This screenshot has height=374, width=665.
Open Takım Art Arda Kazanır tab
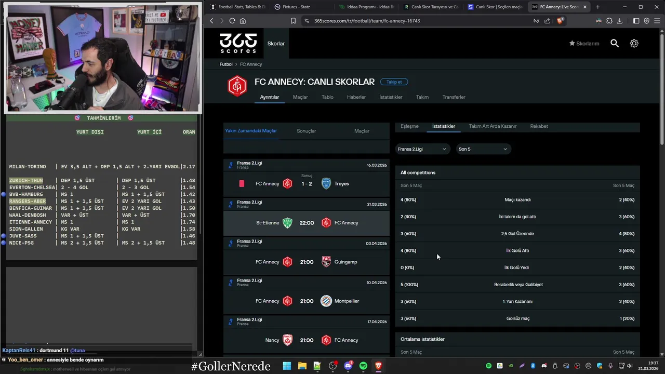[x=493, y=126]
